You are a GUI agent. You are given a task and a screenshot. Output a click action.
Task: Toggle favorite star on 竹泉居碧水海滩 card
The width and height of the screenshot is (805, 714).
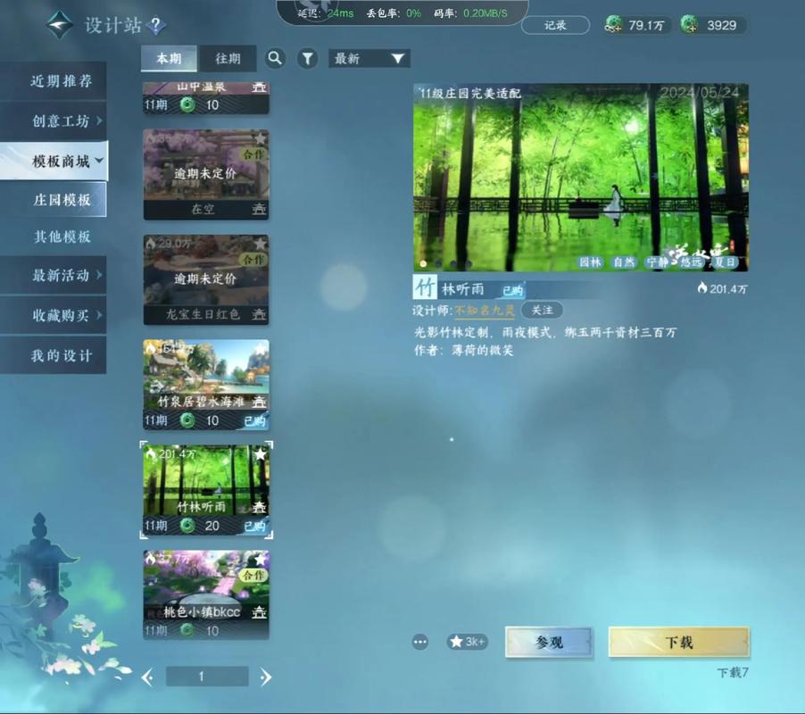pos(261,349)
